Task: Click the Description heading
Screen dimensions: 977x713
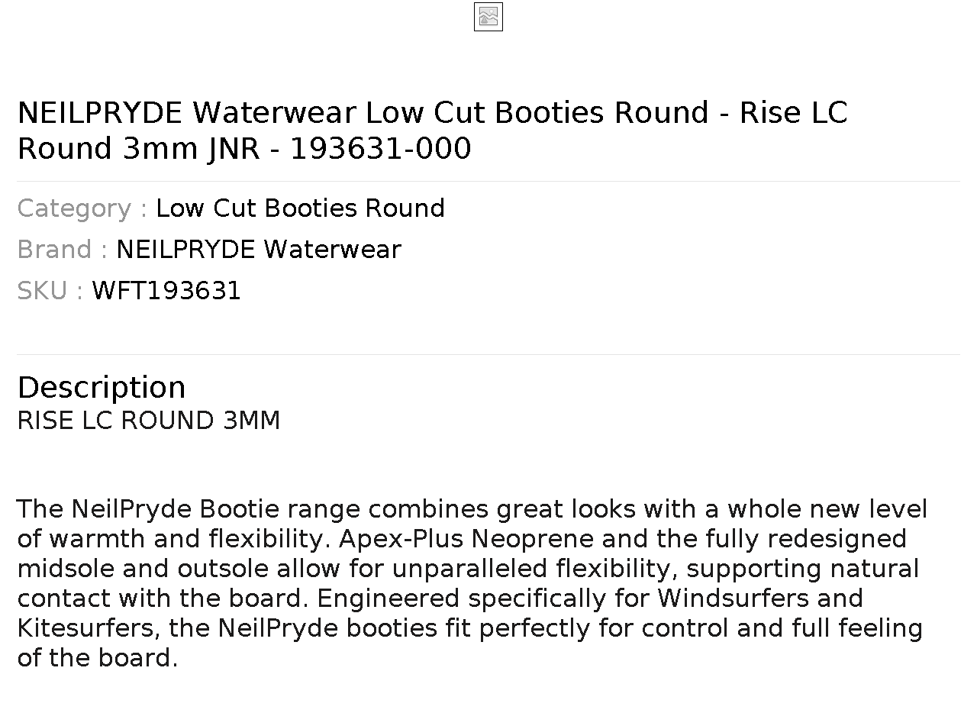Action: [102, 388]
